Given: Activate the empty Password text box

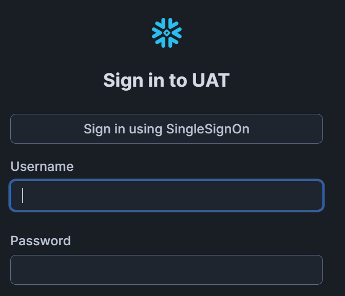Looking at the screenshot, I should (x=166, y=270).
